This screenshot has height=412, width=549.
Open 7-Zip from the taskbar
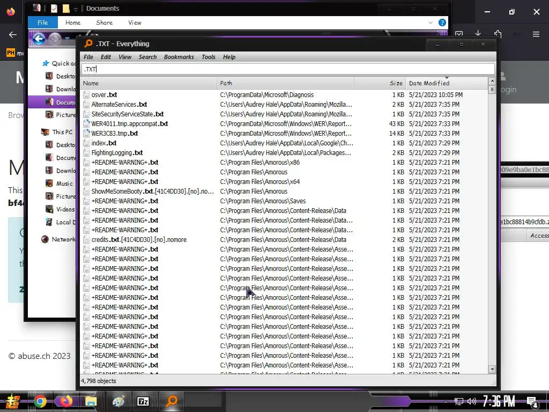coord(143,401)
